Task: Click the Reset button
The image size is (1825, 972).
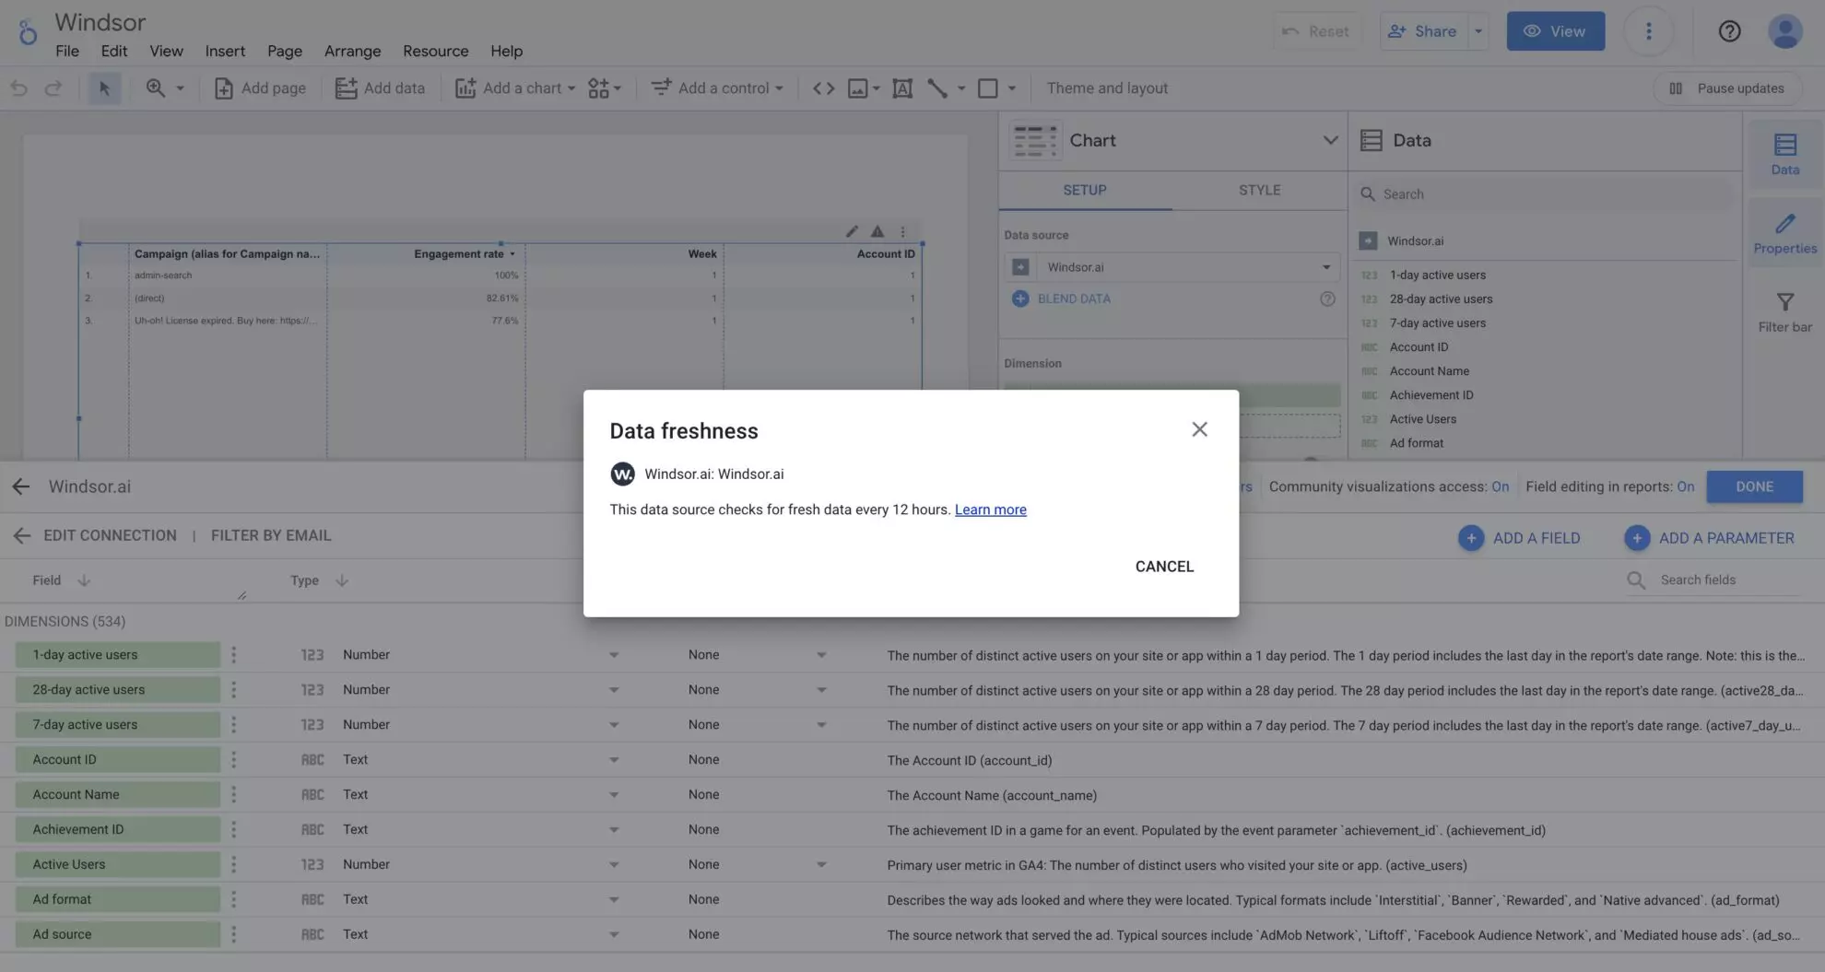Action: pos(1315,31)
